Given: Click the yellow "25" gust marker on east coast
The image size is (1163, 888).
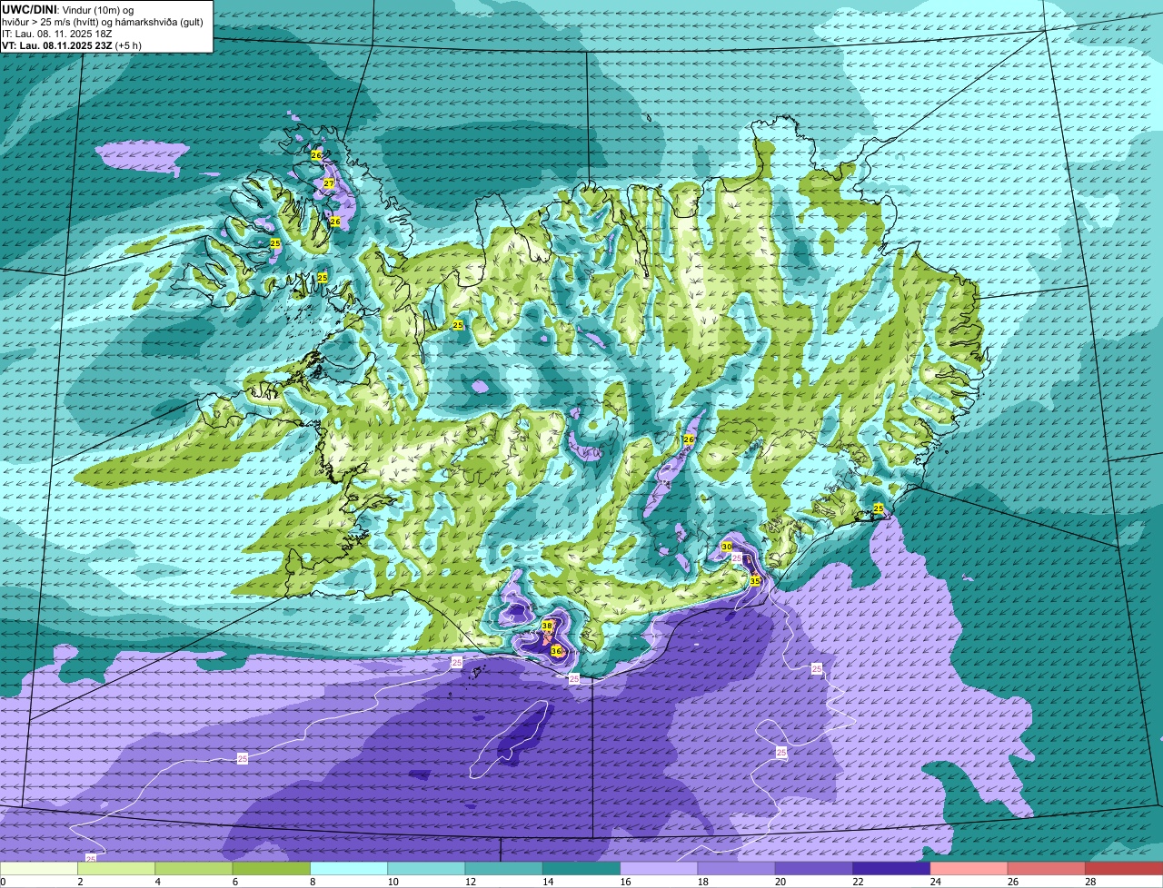Looking at the screenshot, I should 879,508.
